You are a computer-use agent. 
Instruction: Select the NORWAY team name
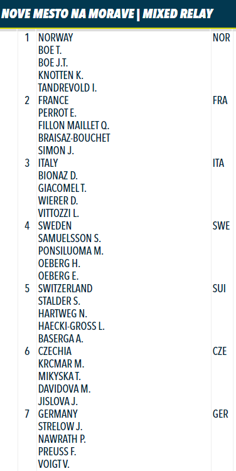coord(56,38)
